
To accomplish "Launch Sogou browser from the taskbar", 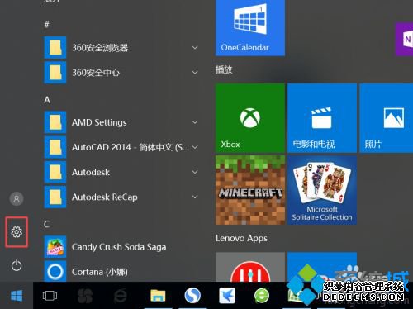I will tap(192, 296).
